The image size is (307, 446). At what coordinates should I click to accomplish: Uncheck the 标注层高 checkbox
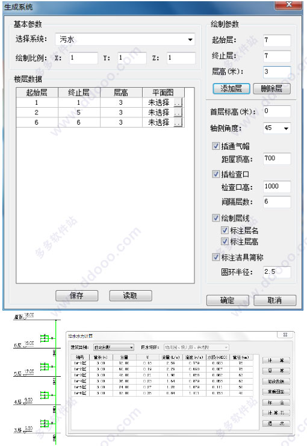(x=225, y=241)
